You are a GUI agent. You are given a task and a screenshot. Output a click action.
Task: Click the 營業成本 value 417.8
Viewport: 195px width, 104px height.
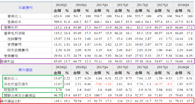(x=179, y=22)
